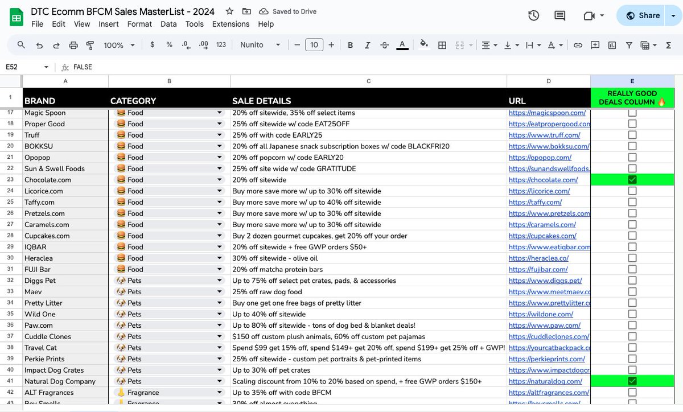Toggle italic formatting

[x=368, y=45]
